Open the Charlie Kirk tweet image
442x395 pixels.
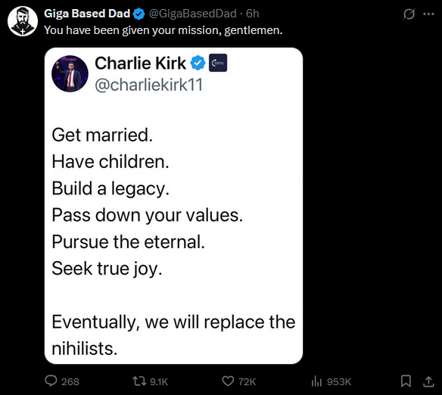click(173, 206)
